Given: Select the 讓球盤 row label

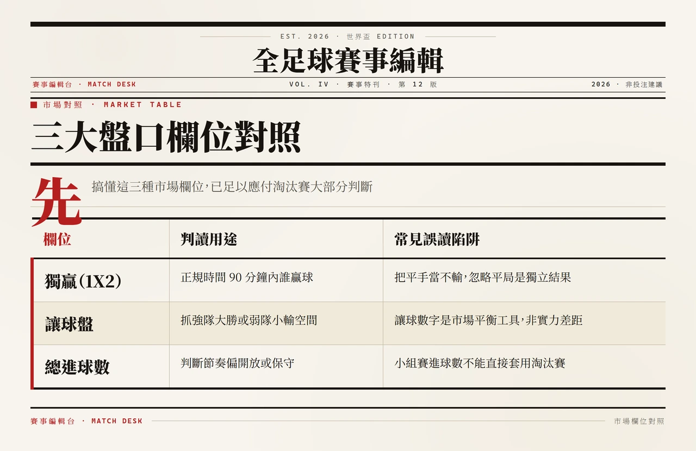Looking at the screenshot, I should point(69,324).
